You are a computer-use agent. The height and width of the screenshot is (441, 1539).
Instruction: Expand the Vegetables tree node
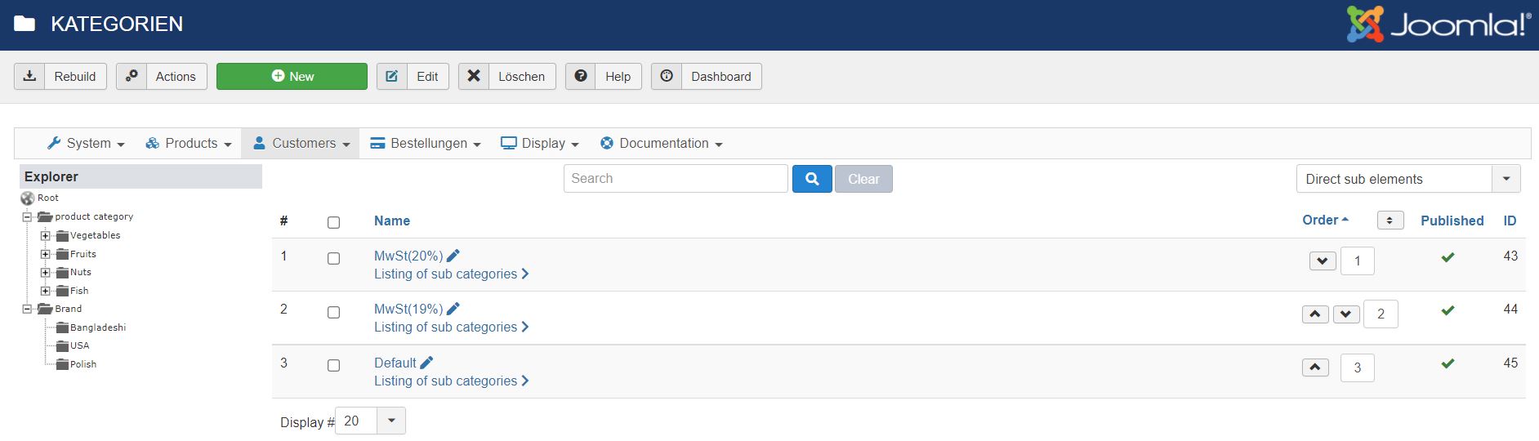pyautogui.click(x=46, y=235)
